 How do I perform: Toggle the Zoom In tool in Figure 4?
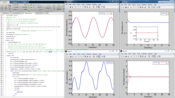[134, 56]
